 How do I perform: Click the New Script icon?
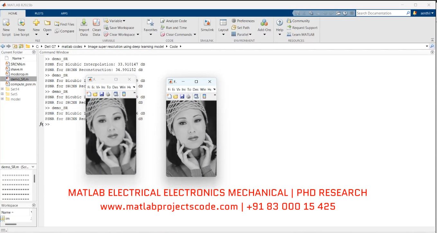point(6,23)
